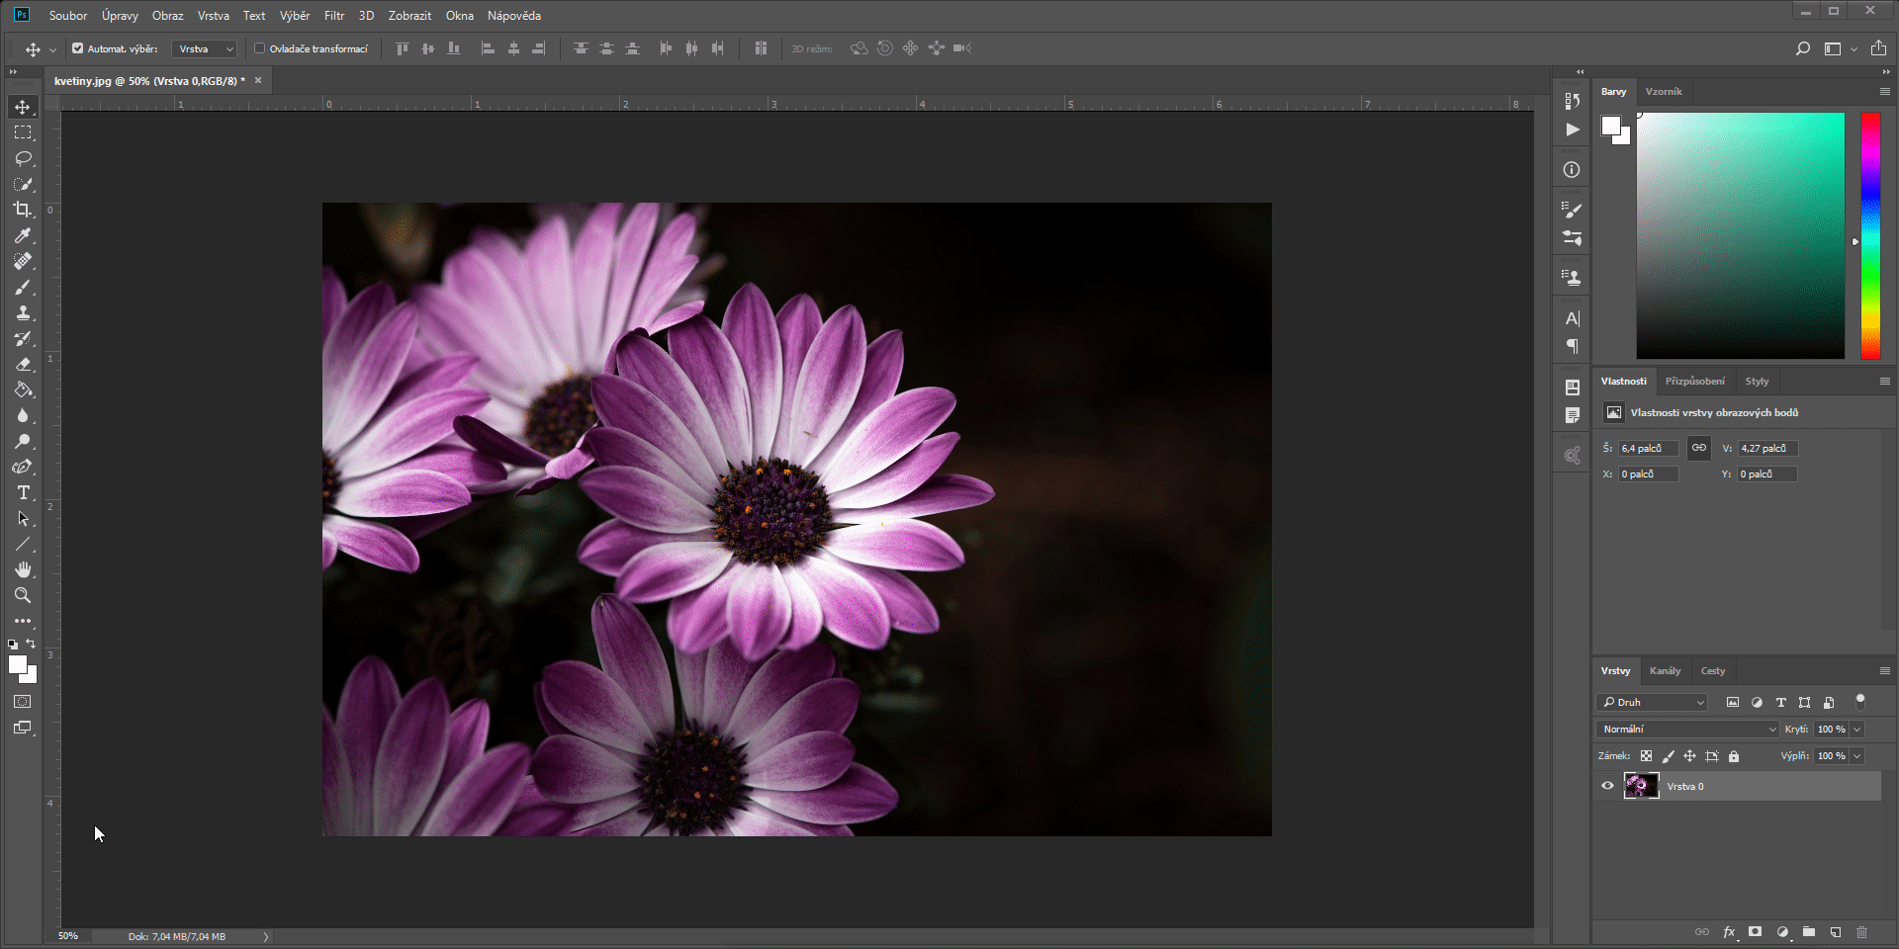The height and width of the screenshot is (949, 1899).
Task: Enable the Automat. výběr checkbox
Action: (77, 47)
